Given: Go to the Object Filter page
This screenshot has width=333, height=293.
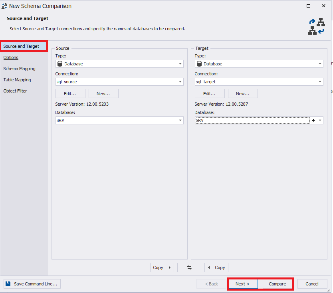Looking at the screenshot, I should (x=15, y=91).
